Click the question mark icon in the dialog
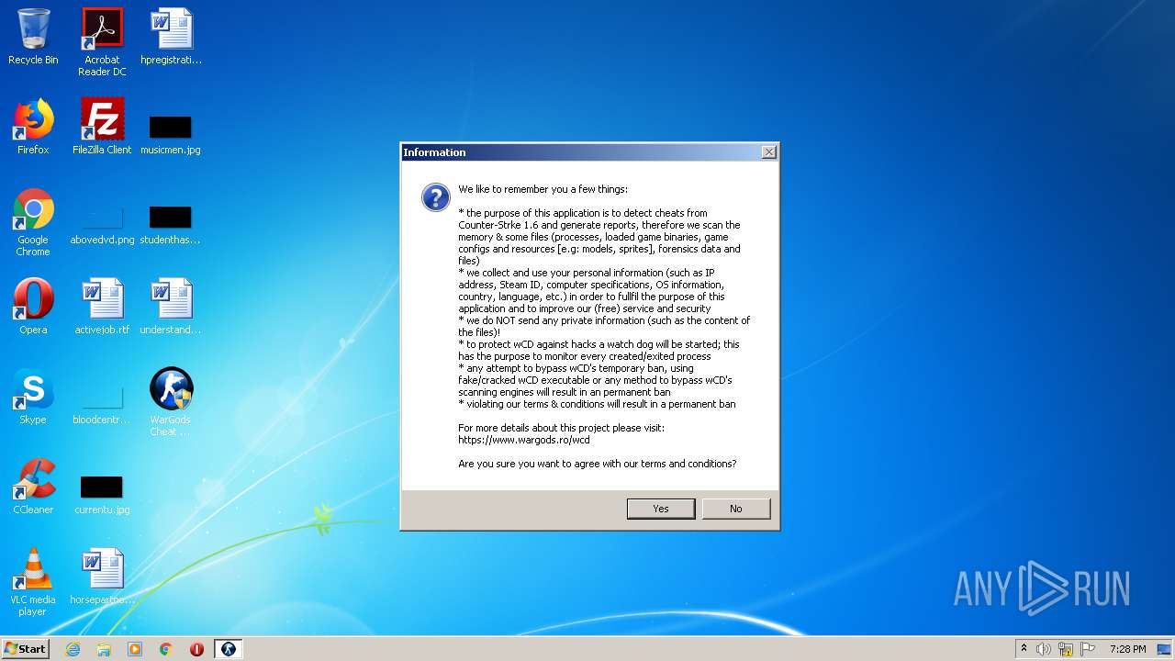The image size is (1175, 661). click(436, 197)
